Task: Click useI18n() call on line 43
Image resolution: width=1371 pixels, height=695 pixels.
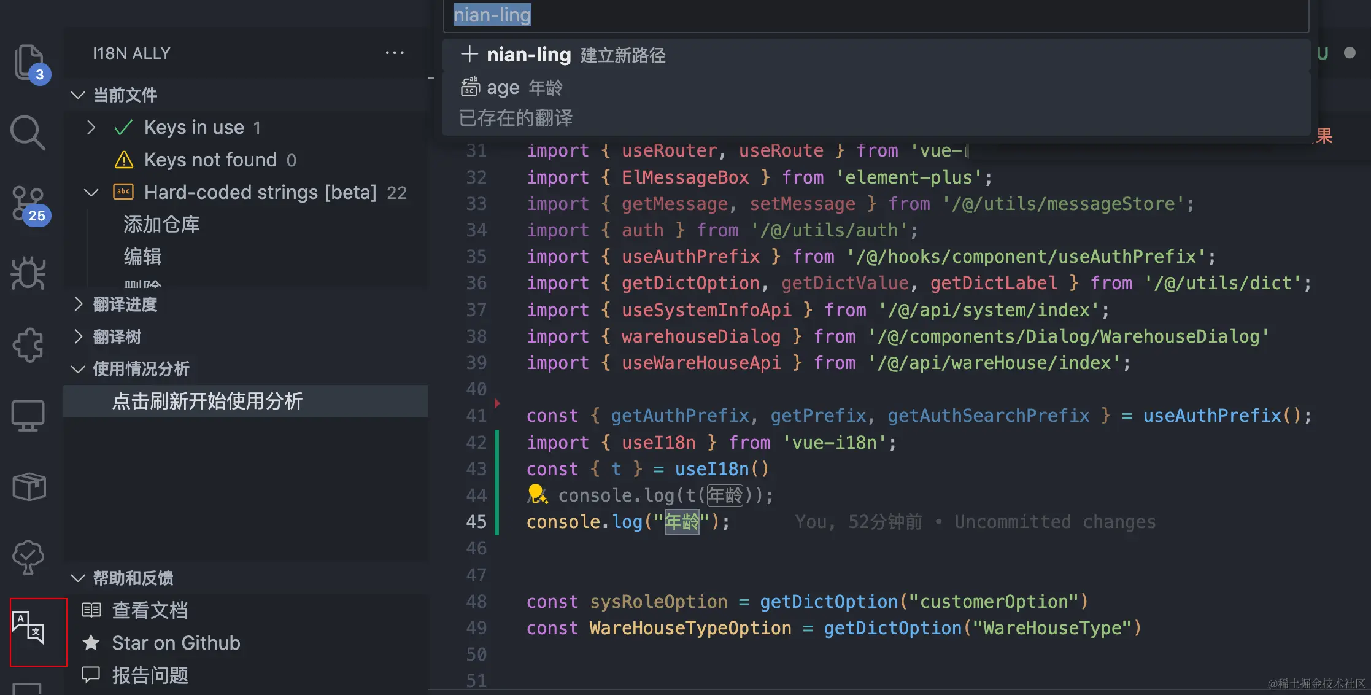Action: tap(722, 468)
